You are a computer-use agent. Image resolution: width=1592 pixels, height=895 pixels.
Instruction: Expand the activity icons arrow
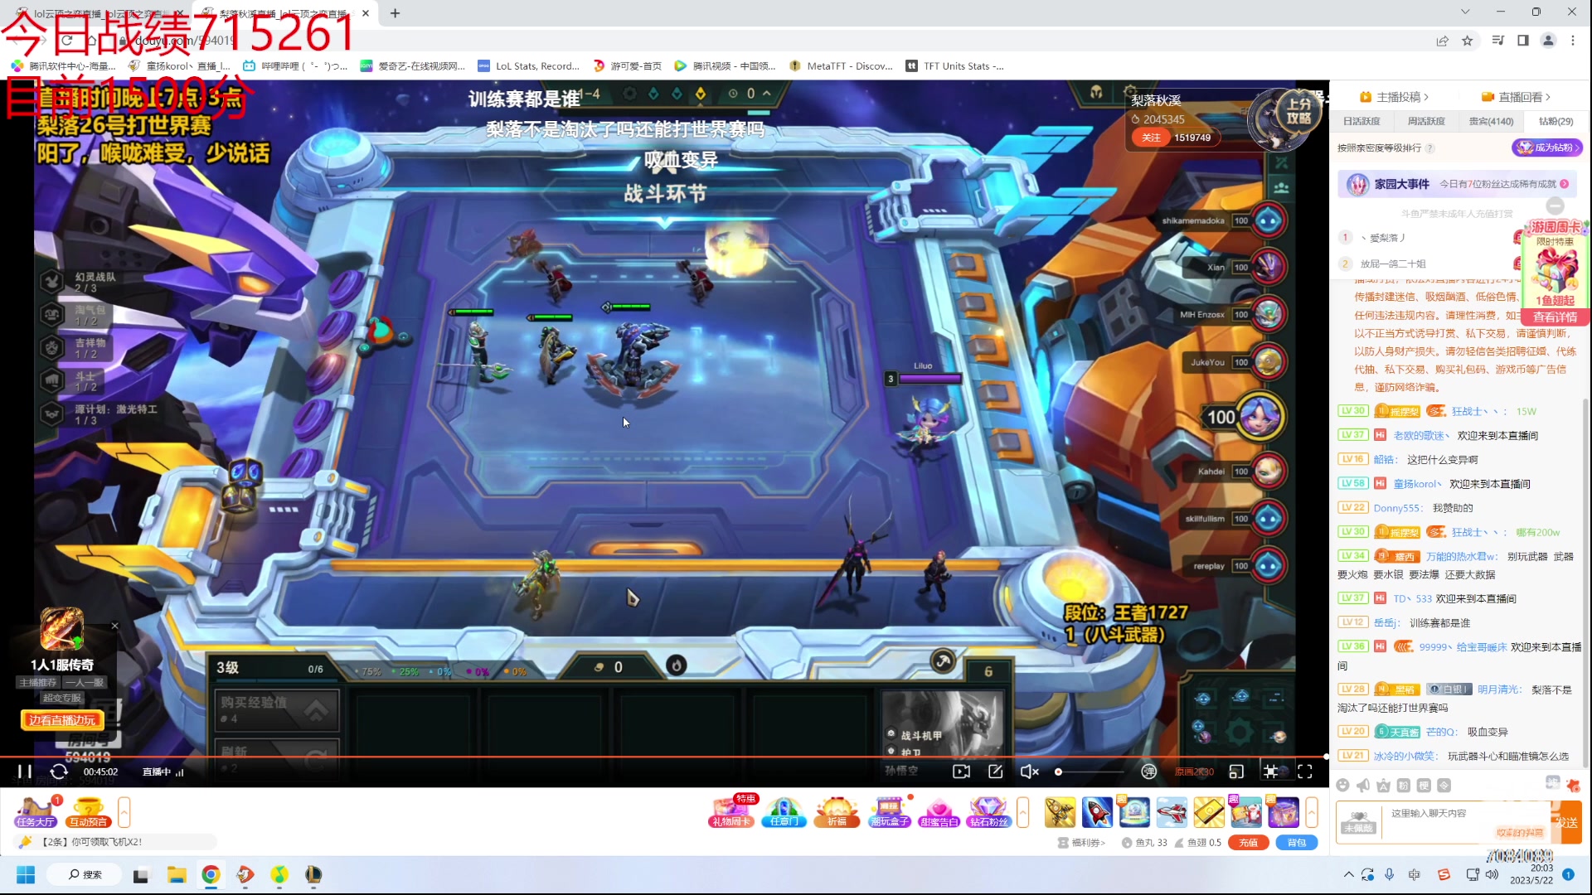[1023, 812]
